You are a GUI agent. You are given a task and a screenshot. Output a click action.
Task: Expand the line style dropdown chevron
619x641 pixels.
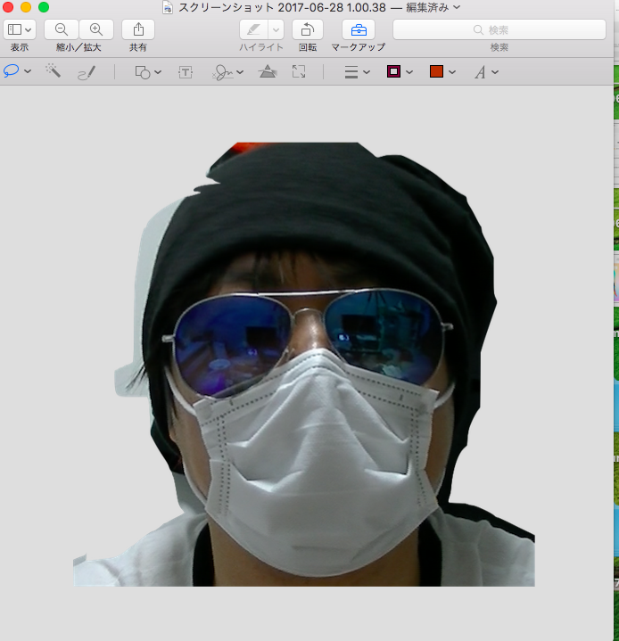coord(367,72)
